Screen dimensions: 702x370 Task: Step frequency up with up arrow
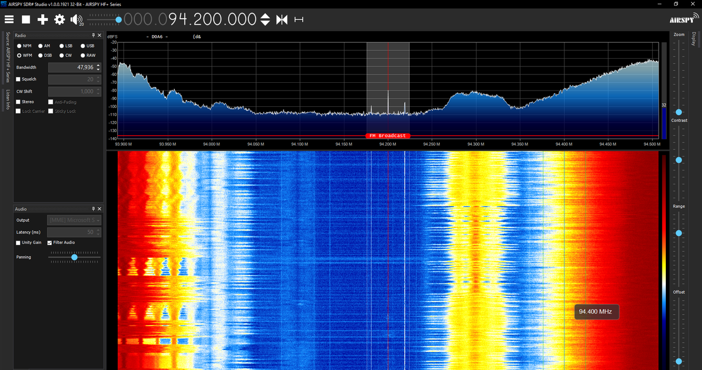pyautogui.click(x=265, y=16)
